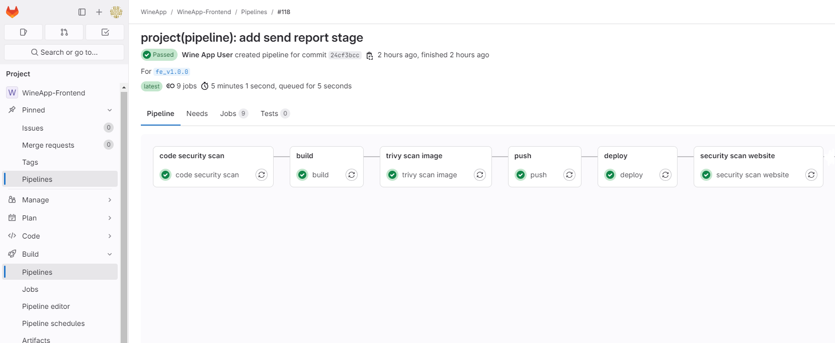Image resolution: width=835 pixels, height=343 pixels.
Task: Retry the code security scan job
Action: pyautogui.click(x=262, y=175)
